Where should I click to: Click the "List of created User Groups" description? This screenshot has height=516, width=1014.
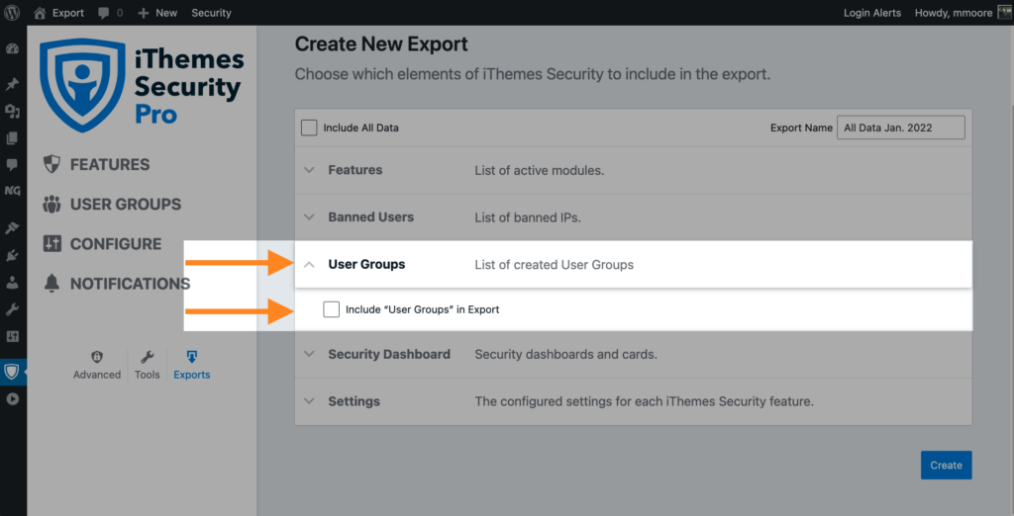pos(555,265)
